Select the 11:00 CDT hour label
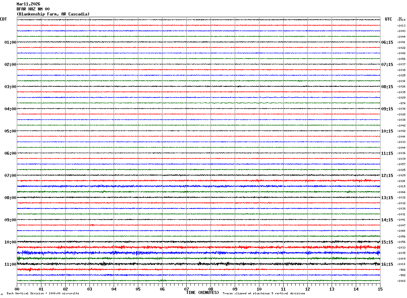 10,264
